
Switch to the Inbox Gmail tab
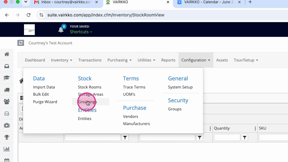pyautogui.click(x=66, y=2)
